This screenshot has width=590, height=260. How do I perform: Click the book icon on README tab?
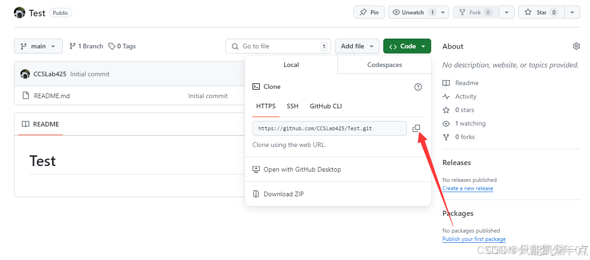pyautogui.click(x=26, y=124)
